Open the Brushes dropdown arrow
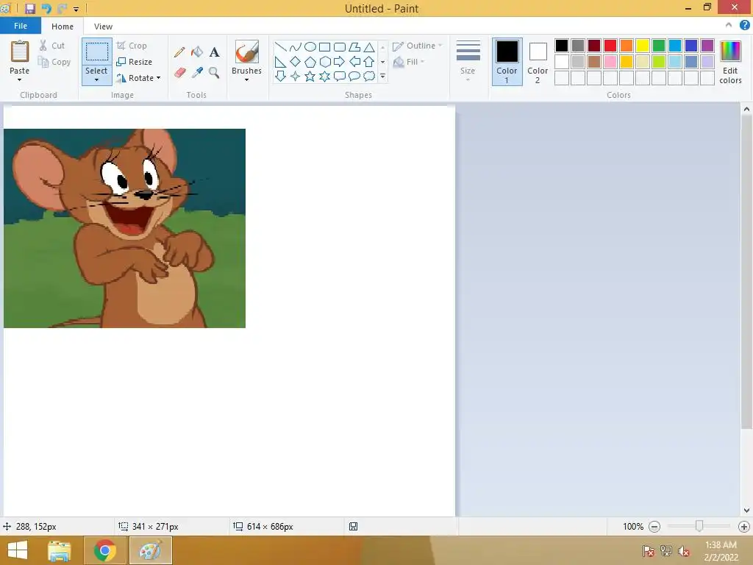753x565 pixels. 247,79
